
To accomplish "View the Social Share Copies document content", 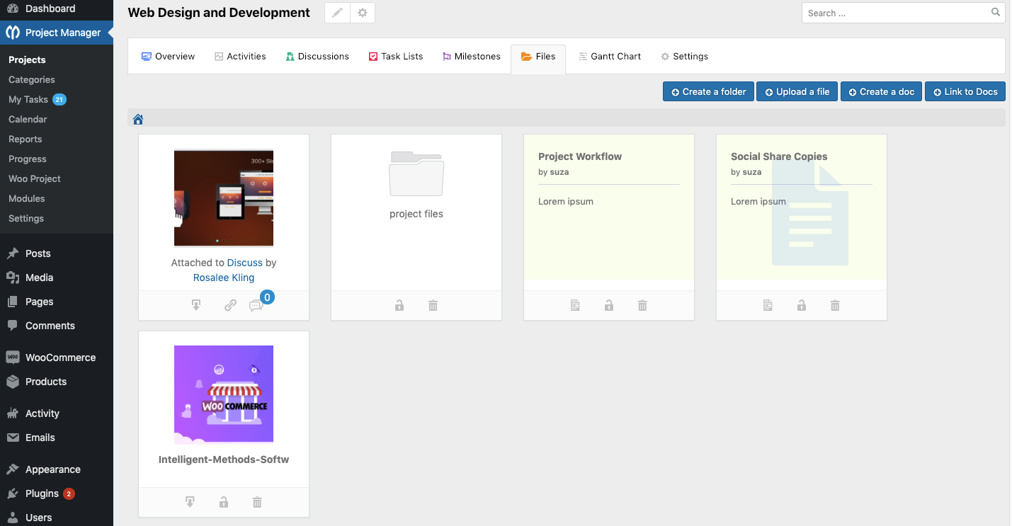I will [x=768, y=304].
